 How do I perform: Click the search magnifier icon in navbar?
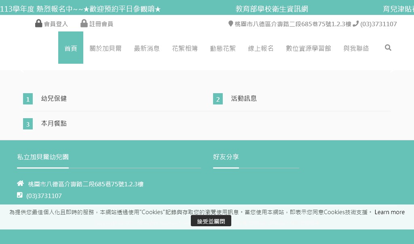(x=388, y=48)
